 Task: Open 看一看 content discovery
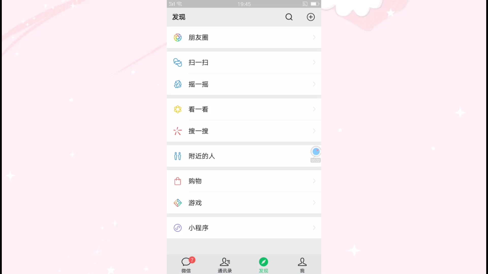pyautogui.click(x=244, y=109)
